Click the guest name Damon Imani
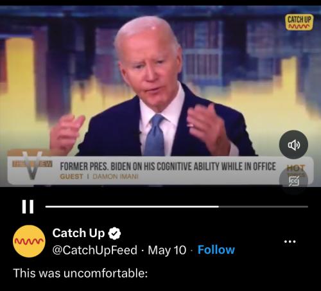This screenshot has height=291, width=321. pos(116,177)
